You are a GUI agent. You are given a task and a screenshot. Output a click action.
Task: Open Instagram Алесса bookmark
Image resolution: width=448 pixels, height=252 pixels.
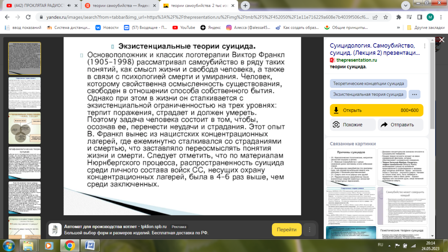point(248,28)
